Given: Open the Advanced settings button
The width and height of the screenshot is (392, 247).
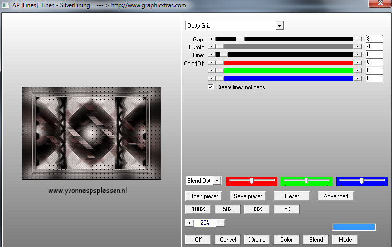Looking at the screenshot, I should [336, 196].
